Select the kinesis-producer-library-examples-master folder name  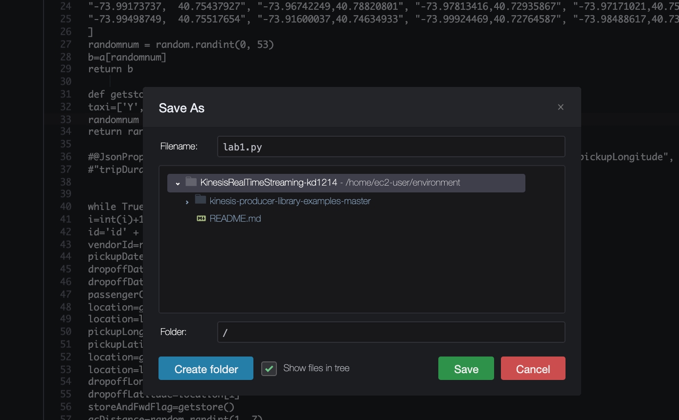(290, 201)
